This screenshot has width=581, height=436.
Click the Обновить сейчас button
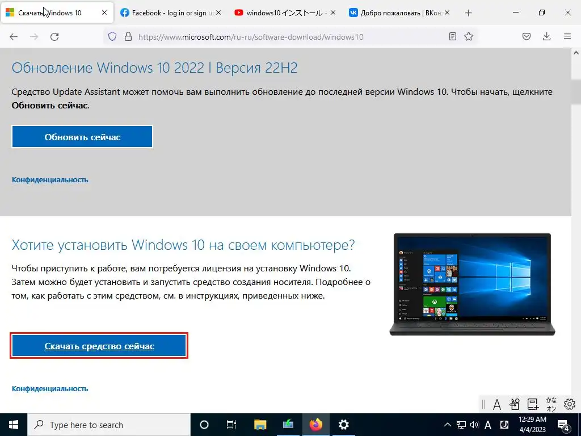(82, 137)
